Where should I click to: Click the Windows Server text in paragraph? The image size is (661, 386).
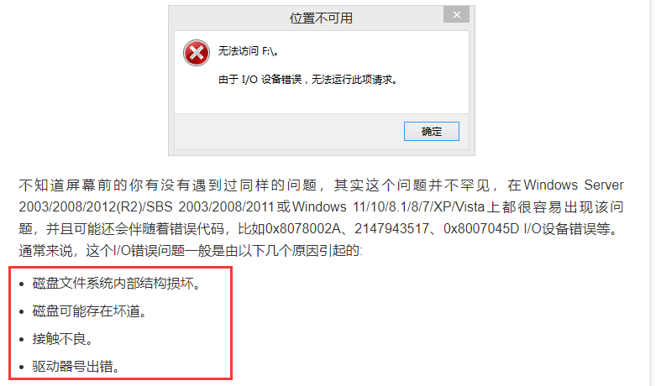(574, 185)
